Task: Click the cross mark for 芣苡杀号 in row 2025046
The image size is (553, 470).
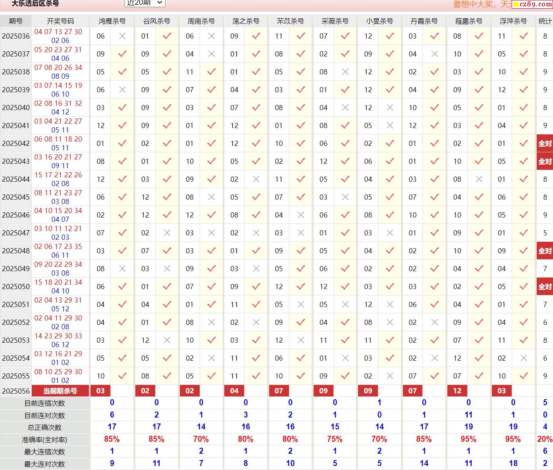Action: [x=301, y=215]
